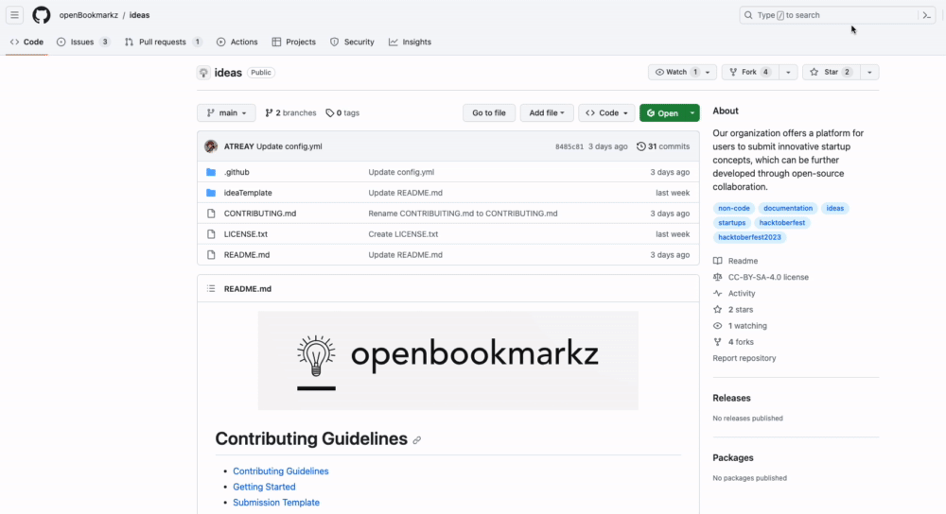Open the ideaTemplate folder

pos(248,193)
